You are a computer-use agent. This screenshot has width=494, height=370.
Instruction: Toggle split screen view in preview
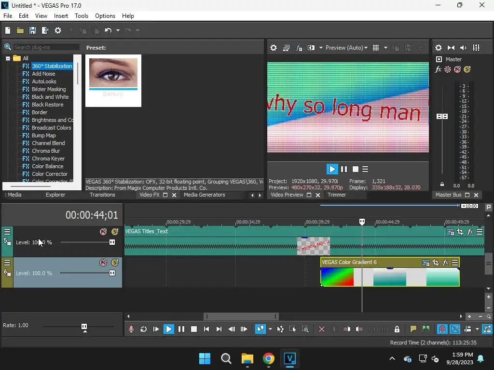(x=311, y=48)
